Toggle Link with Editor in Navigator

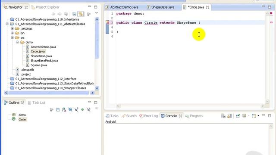[x=81, y=14]
